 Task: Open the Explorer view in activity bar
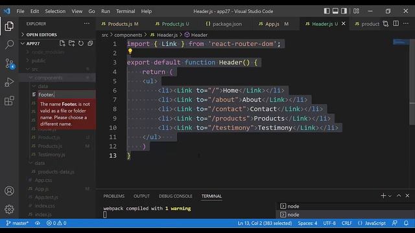[x=9, y=26]
